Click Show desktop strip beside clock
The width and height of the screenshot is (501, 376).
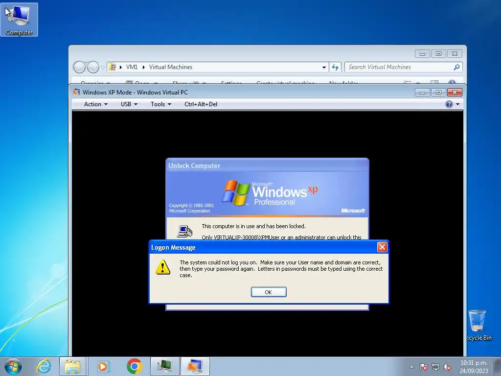[498, 366]
